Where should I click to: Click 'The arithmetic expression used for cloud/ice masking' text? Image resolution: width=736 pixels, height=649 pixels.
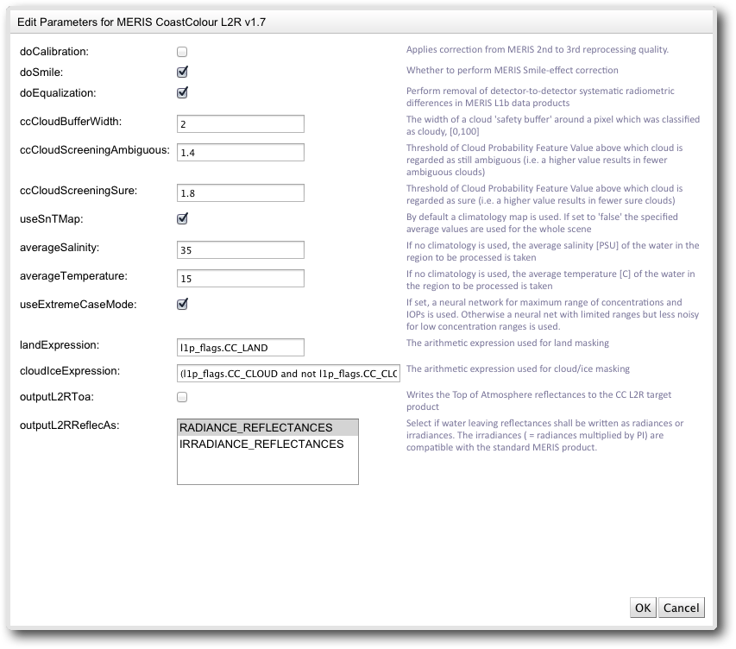tap(518, 369)
